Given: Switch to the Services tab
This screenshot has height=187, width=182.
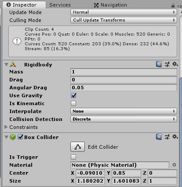Looking at the screenshot, I should tap(60, 5).
